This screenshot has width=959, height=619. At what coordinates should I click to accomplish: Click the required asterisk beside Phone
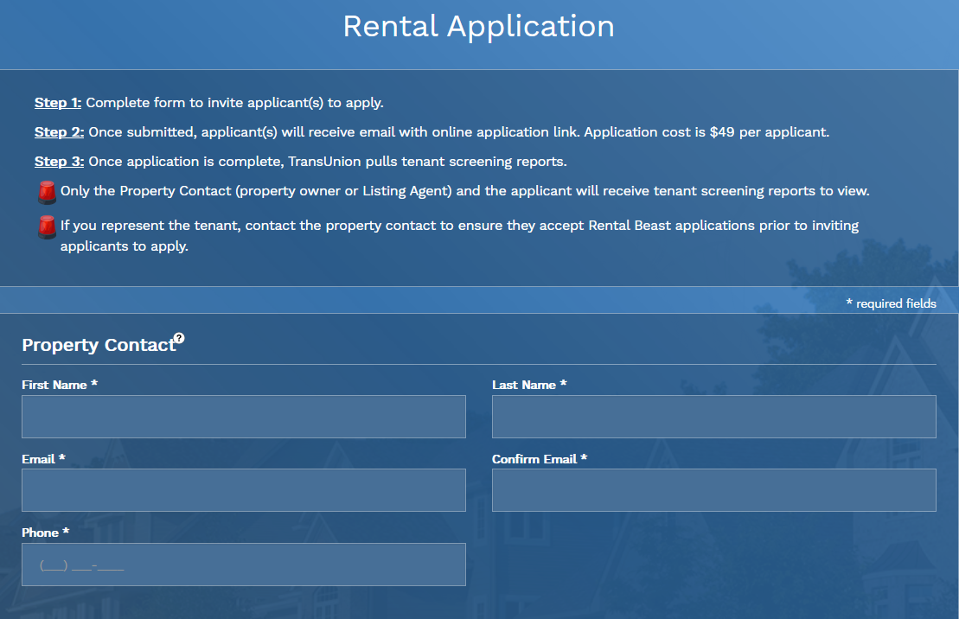click(67, 532)
